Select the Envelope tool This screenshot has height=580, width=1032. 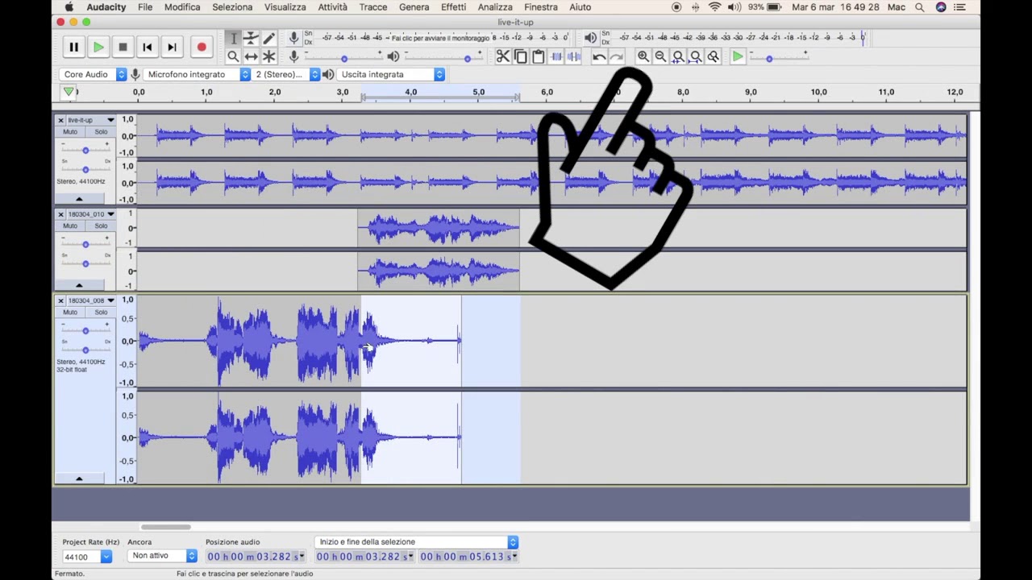coord(251,38)
